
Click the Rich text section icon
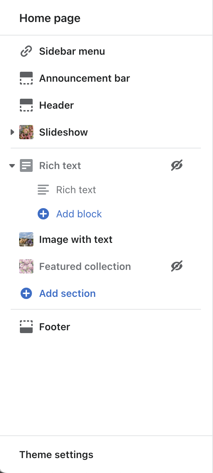click(26, 166)
